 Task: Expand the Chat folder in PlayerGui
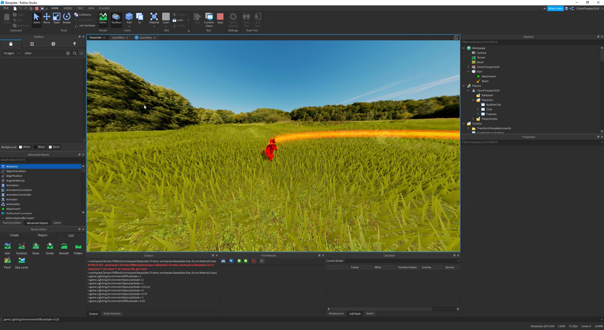[478, 109]
